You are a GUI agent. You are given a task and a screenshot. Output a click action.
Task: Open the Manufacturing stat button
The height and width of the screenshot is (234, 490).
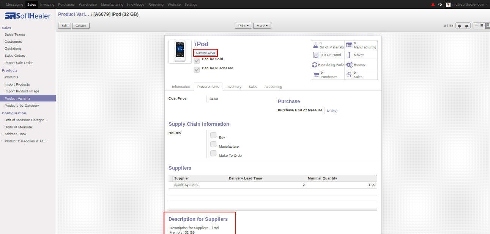tap(361, 45)
